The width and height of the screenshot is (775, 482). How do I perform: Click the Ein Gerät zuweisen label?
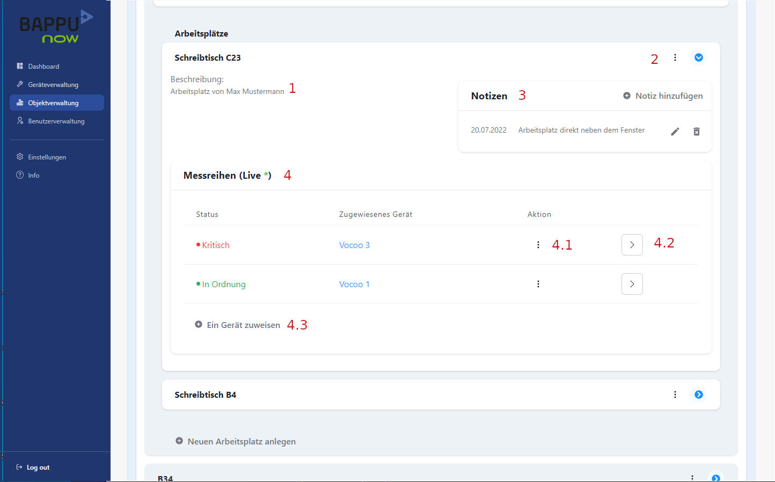coord(244,325)
